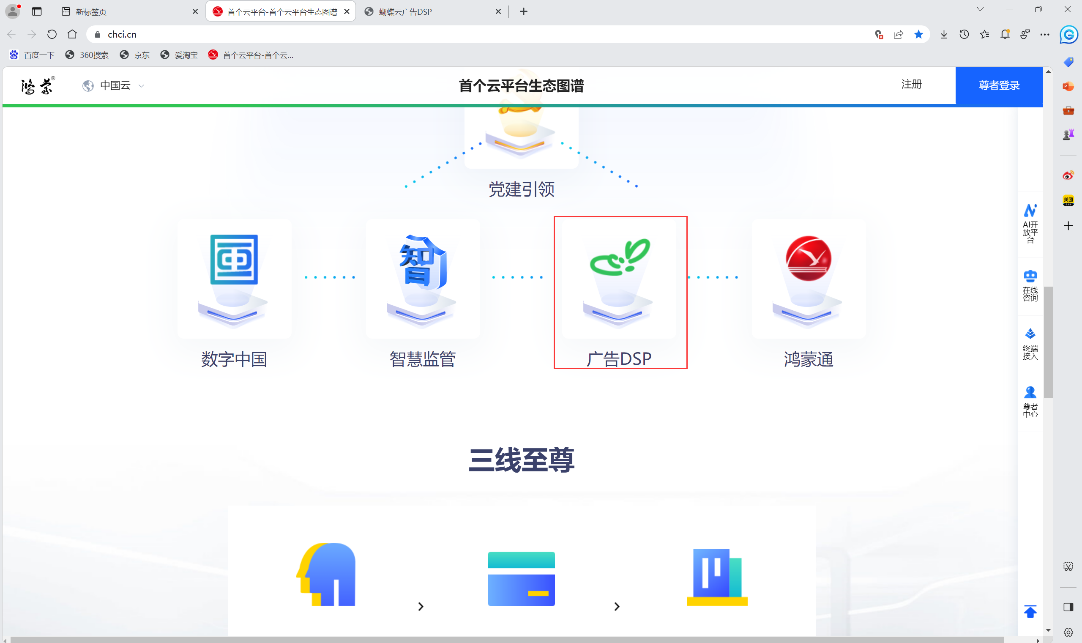1082x643 pixels.
Task: Open the 广告DSP green butterfly icon
Action: click(619, 258)
